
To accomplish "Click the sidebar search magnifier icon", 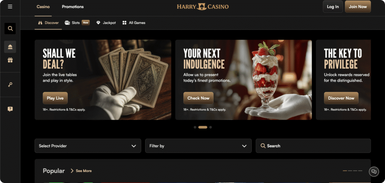I will coord(10,28).
